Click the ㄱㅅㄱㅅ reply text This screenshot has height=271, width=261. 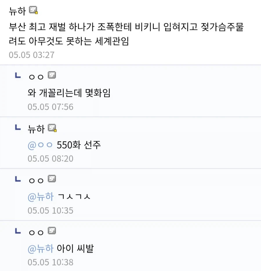[x=74, y=197]
